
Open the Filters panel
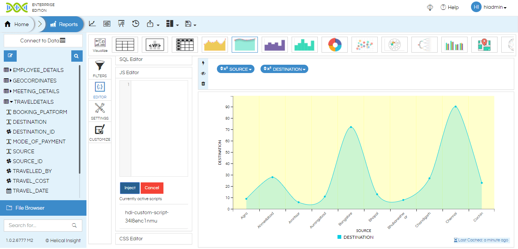100,69
